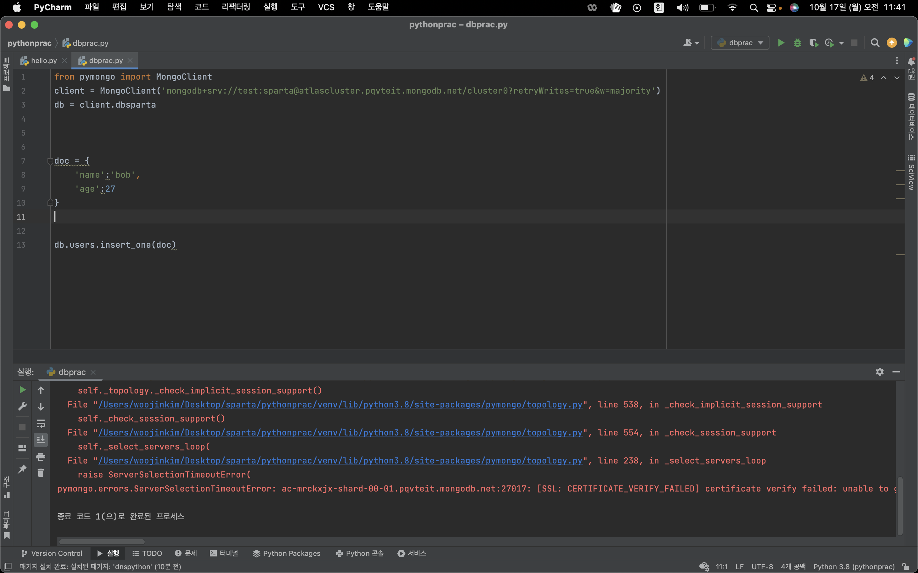This screenshot has height=573, width=918.
Task: Open the Bookmarks tool window sidebar
Action: pos(6,525)
